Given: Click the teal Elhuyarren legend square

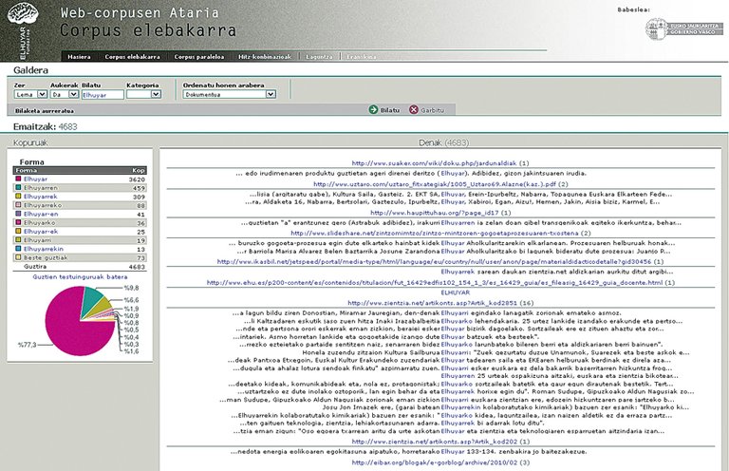Looking at the screenshot, I should (x=16, y=187).
